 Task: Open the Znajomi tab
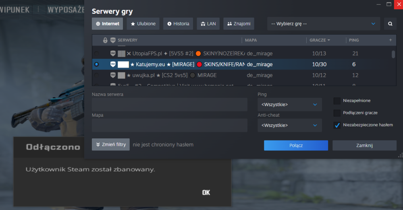[239, 24]
